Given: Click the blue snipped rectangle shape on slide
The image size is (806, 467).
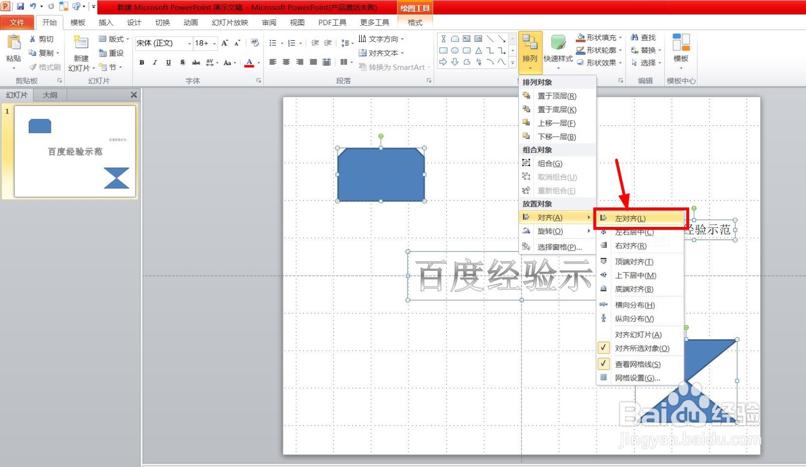Looking at the screenshot, I should tap(381, 175).
